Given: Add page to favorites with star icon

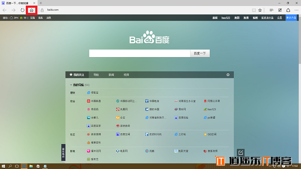Looking at the screenshot, I should click(x=260, y=10).
